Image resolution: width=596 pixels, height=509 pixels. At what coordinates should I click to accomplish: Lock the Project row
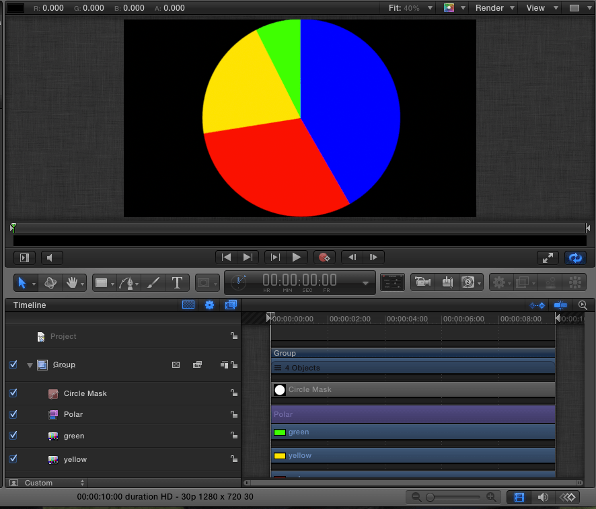pos(234,336)
